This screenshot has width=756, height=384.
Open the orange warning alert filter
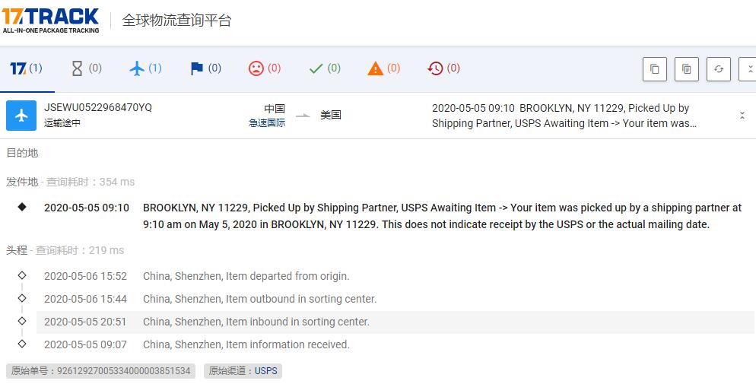[x=383, y=68]
